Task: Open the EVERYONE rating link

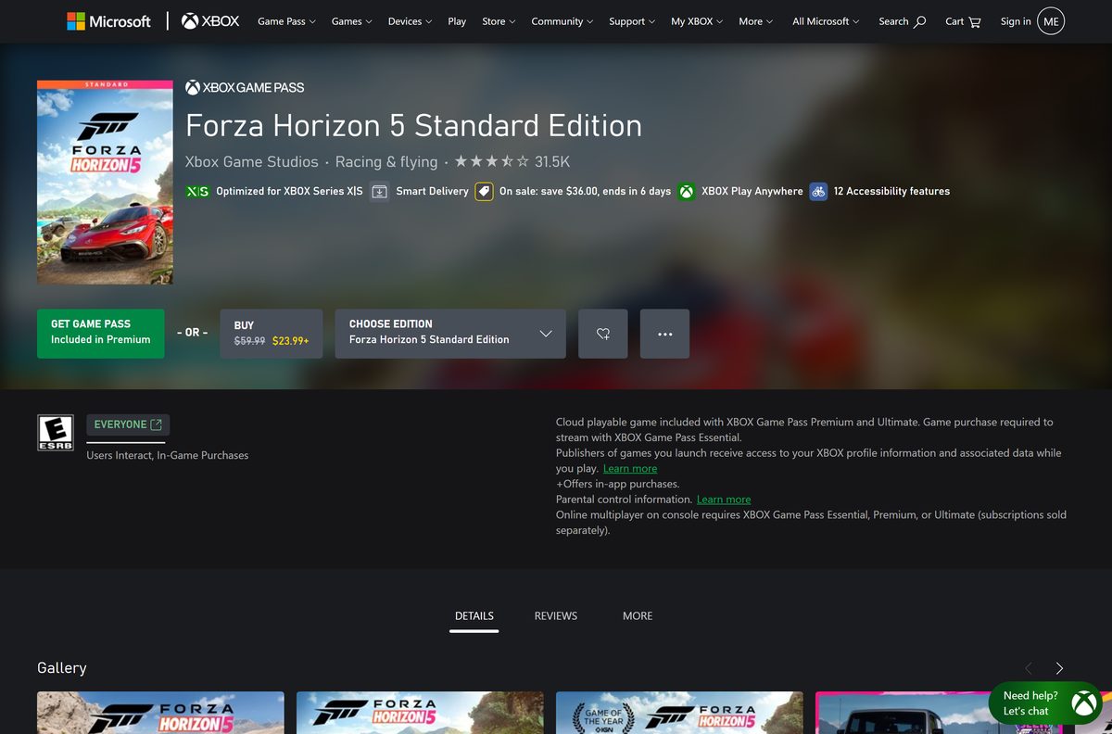Action: pos(128,424)
